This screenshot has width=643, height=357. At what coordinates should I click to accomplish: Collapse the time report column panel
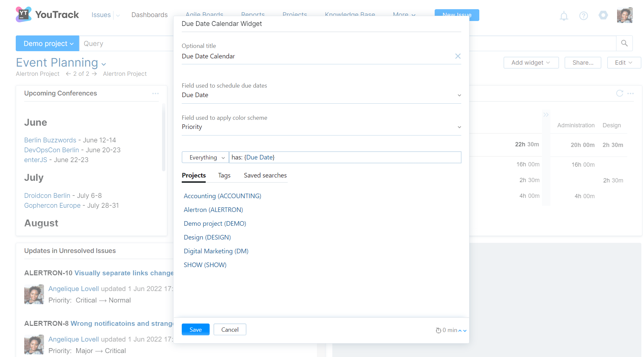(x=546, y=115)
